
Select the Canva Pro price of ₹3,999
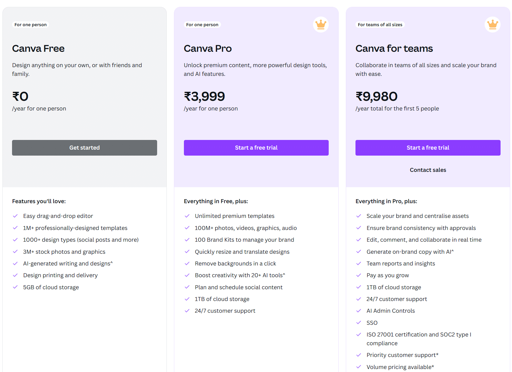point(204,96)
